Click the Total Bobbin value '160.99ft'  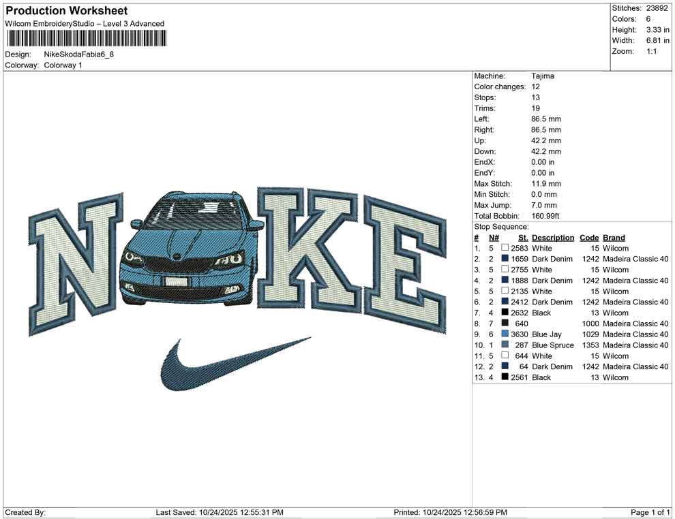pos(545,216)
